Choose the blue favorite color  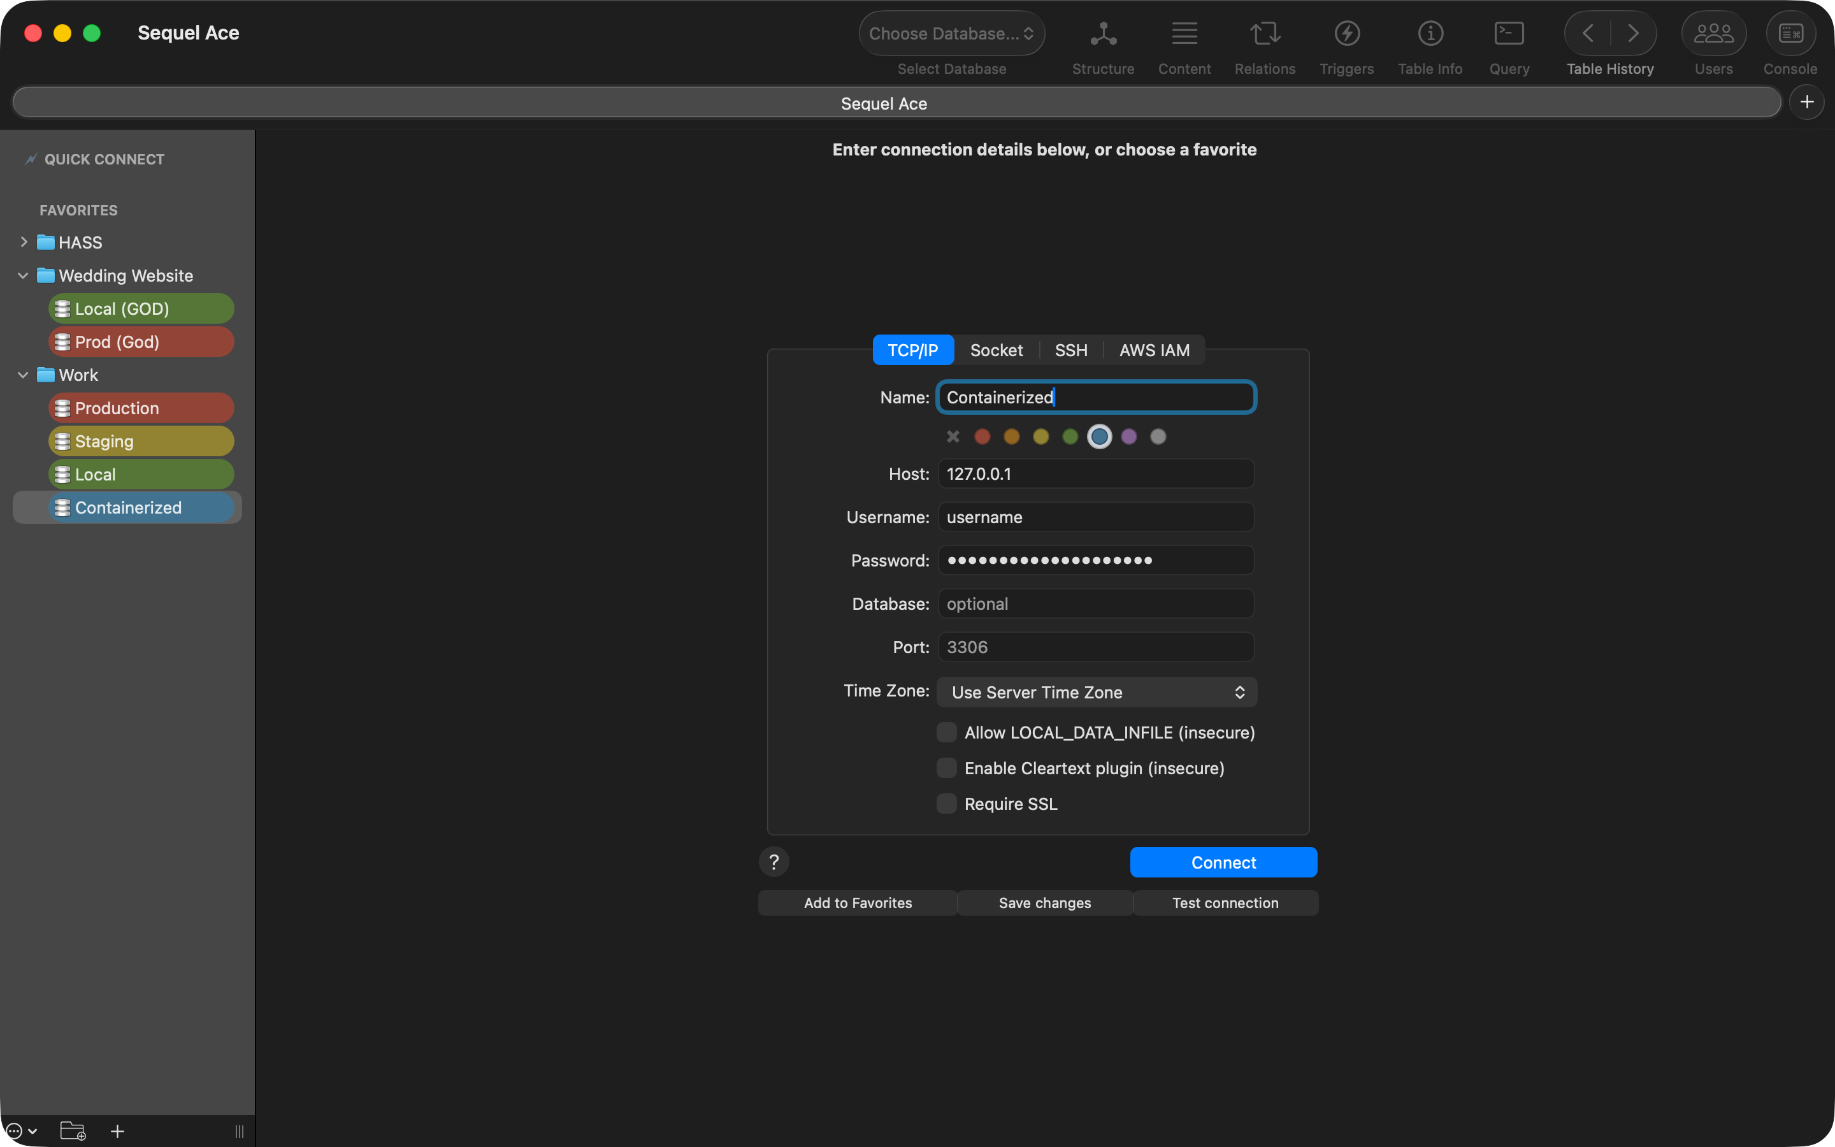click(x=1100, y=436)
